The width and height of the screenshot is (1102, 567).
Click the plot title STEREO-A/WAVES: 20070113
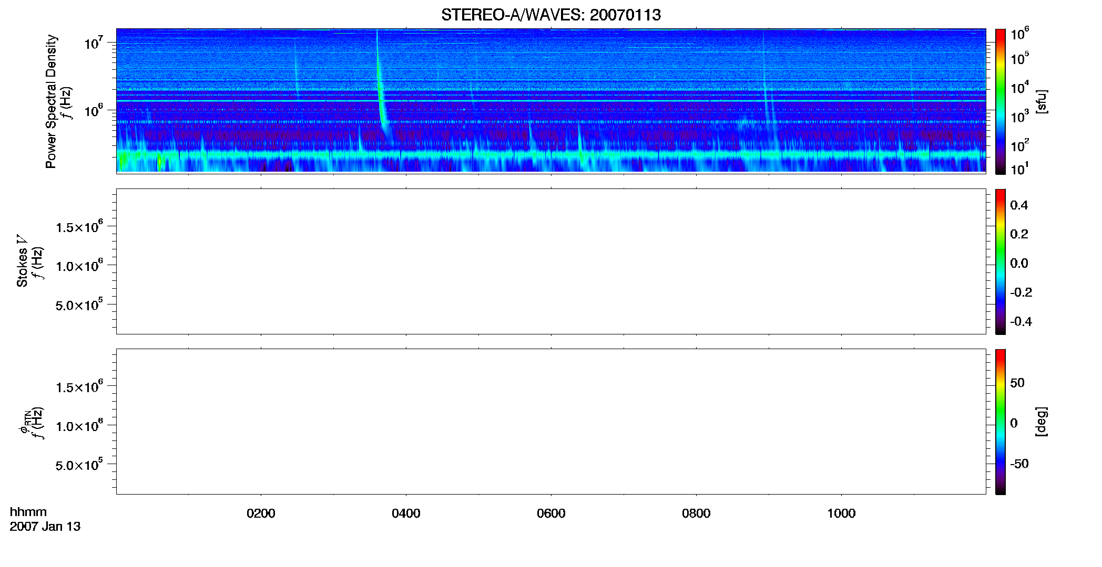coord(551,15)
